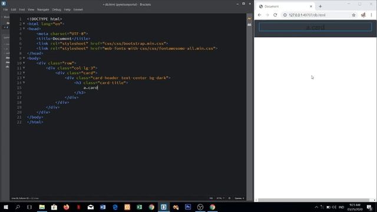377x212 pixels.
Task: Launch Firefox from the taskbar
Action: (67, 207)
